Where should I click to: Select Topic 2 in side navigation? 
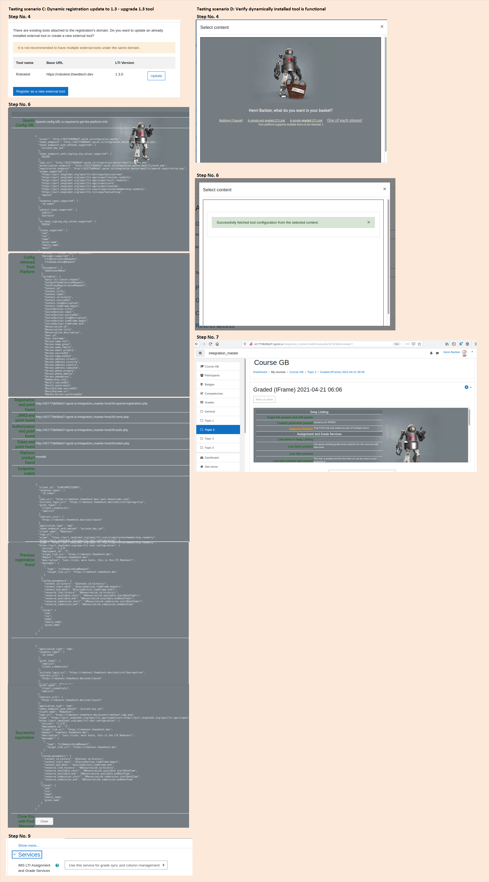[x=218, y=429]
